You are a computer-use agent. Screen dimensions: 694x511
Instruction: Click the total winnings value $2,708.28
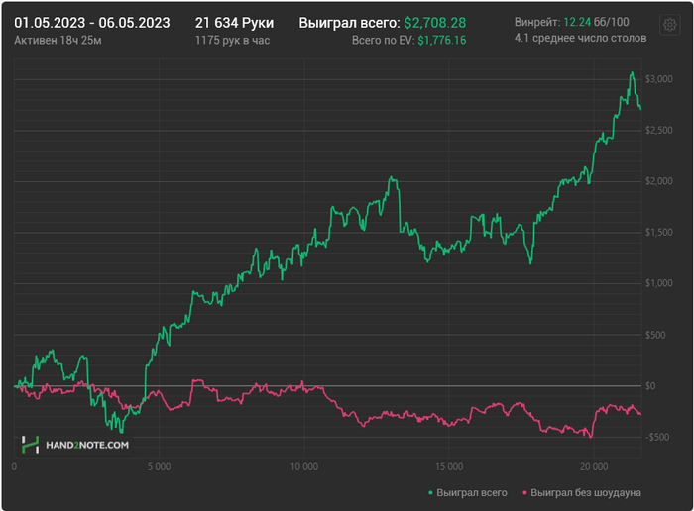click(435, 23)
